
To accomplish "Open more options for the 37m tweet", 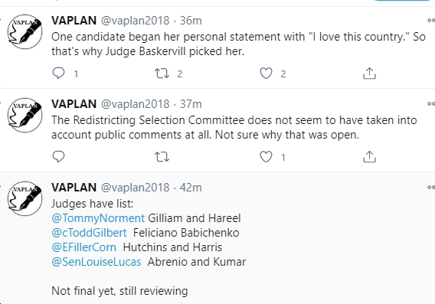I will pyautogui.click(x=431, y=103).
